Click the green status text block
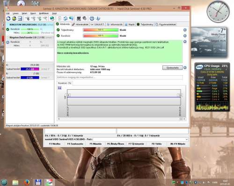This screenshot has height=186, width=234. pos(120,51)
